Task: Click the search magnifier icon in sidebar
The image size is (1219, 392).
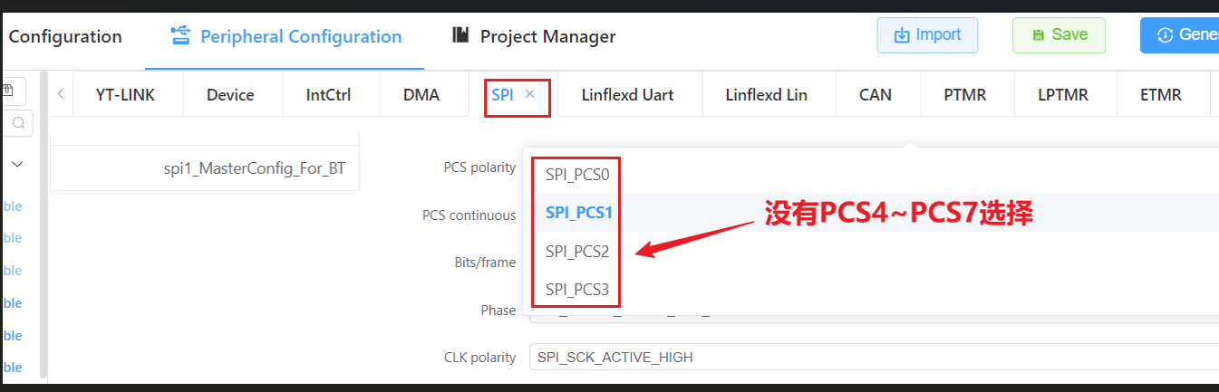Action: (18, 123)
